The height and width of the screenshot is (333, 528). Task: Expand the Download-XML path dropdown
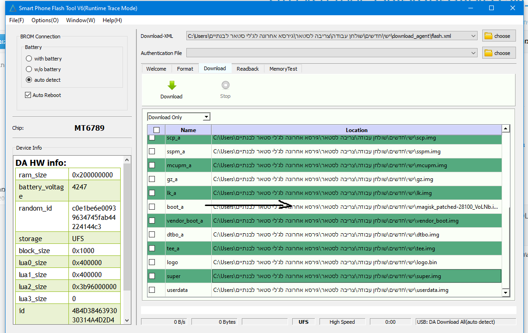(473, 36)
